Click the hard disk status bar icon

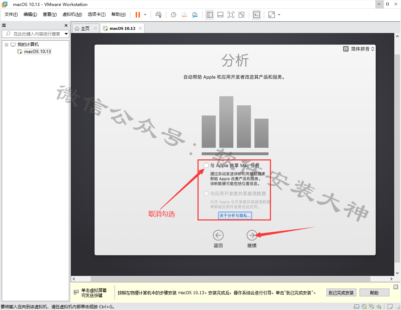pyautogui.click(x=356, y=306)
